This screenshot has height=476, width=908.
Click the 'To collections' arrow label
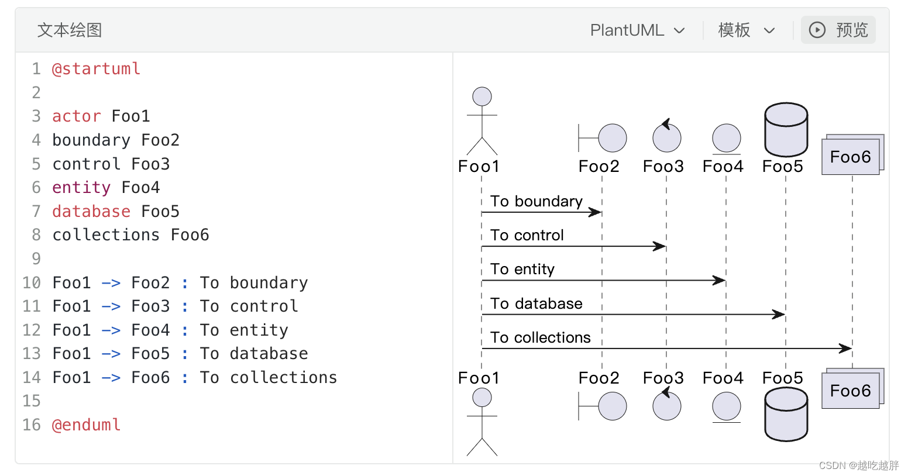pyautogui.click(x=540, y=337)
